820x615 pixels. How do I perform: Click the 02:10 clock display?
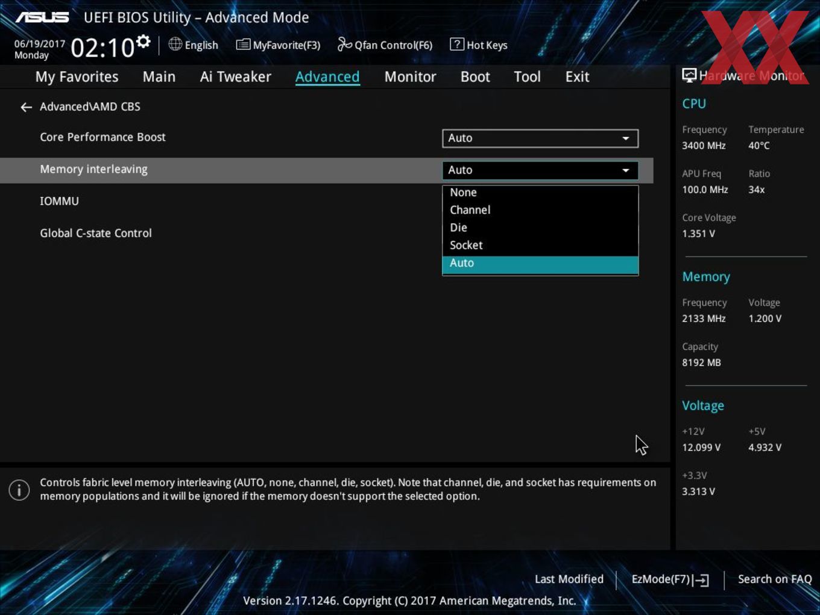click(x=102, y=48)
